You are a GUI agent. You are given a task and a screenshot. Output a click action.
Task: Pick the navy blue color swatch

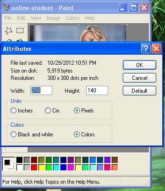pyautogui.click(x=63, y=160)
